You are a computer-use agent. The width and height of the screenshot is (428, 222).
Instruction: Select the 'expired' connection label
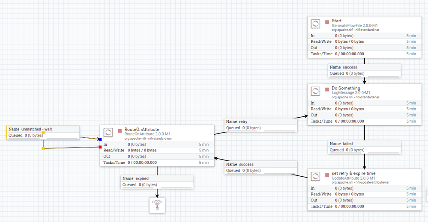[157, 182]
